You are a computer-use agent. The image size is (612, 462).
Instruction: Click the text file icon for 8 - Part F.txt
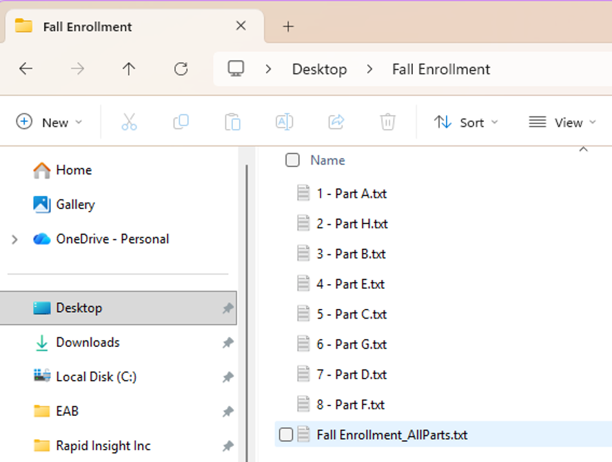pos(303,403)
